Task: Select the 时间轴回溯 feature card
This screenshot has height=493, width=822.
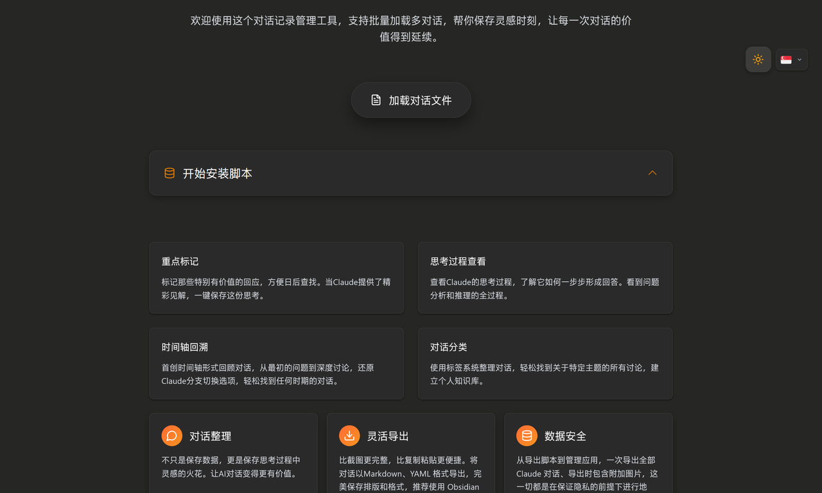Action: (x=276, y=363)
